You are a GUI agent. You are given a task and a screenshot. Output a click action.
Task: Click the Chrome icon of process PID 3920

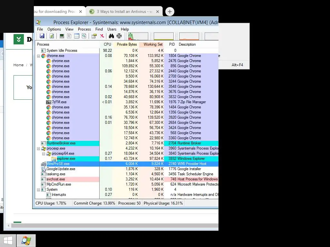coord(49,117)
